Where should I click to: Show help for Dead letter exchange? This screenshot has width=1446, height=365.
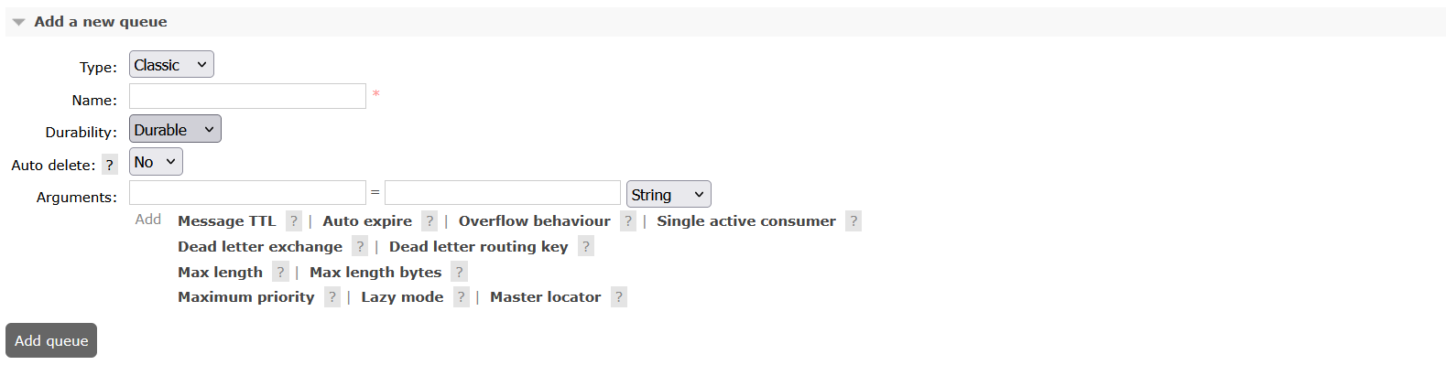point(360,246)
